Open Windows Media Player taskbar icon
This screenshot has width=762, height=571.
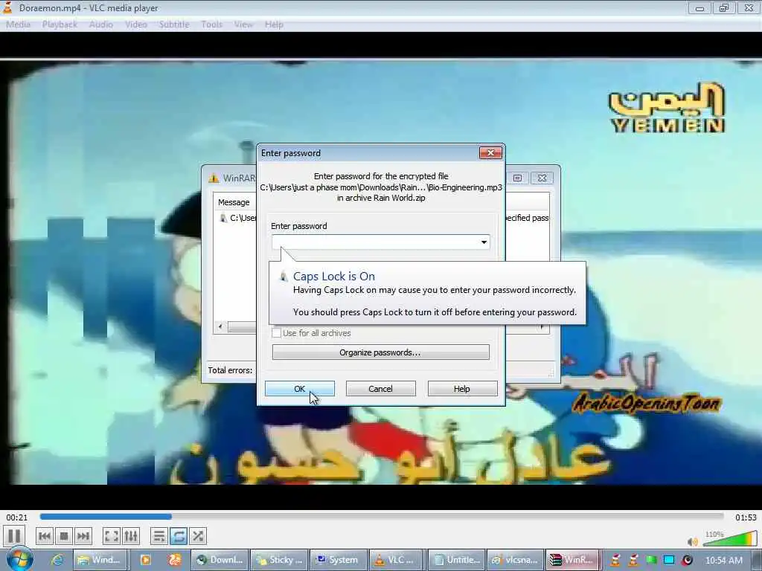(145, 560)
